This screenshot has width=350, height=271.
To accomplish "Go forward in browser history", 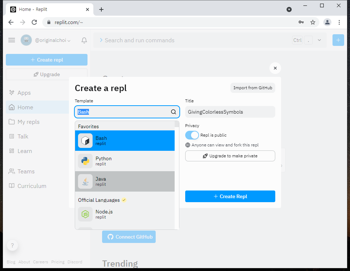I will [23, 22].
